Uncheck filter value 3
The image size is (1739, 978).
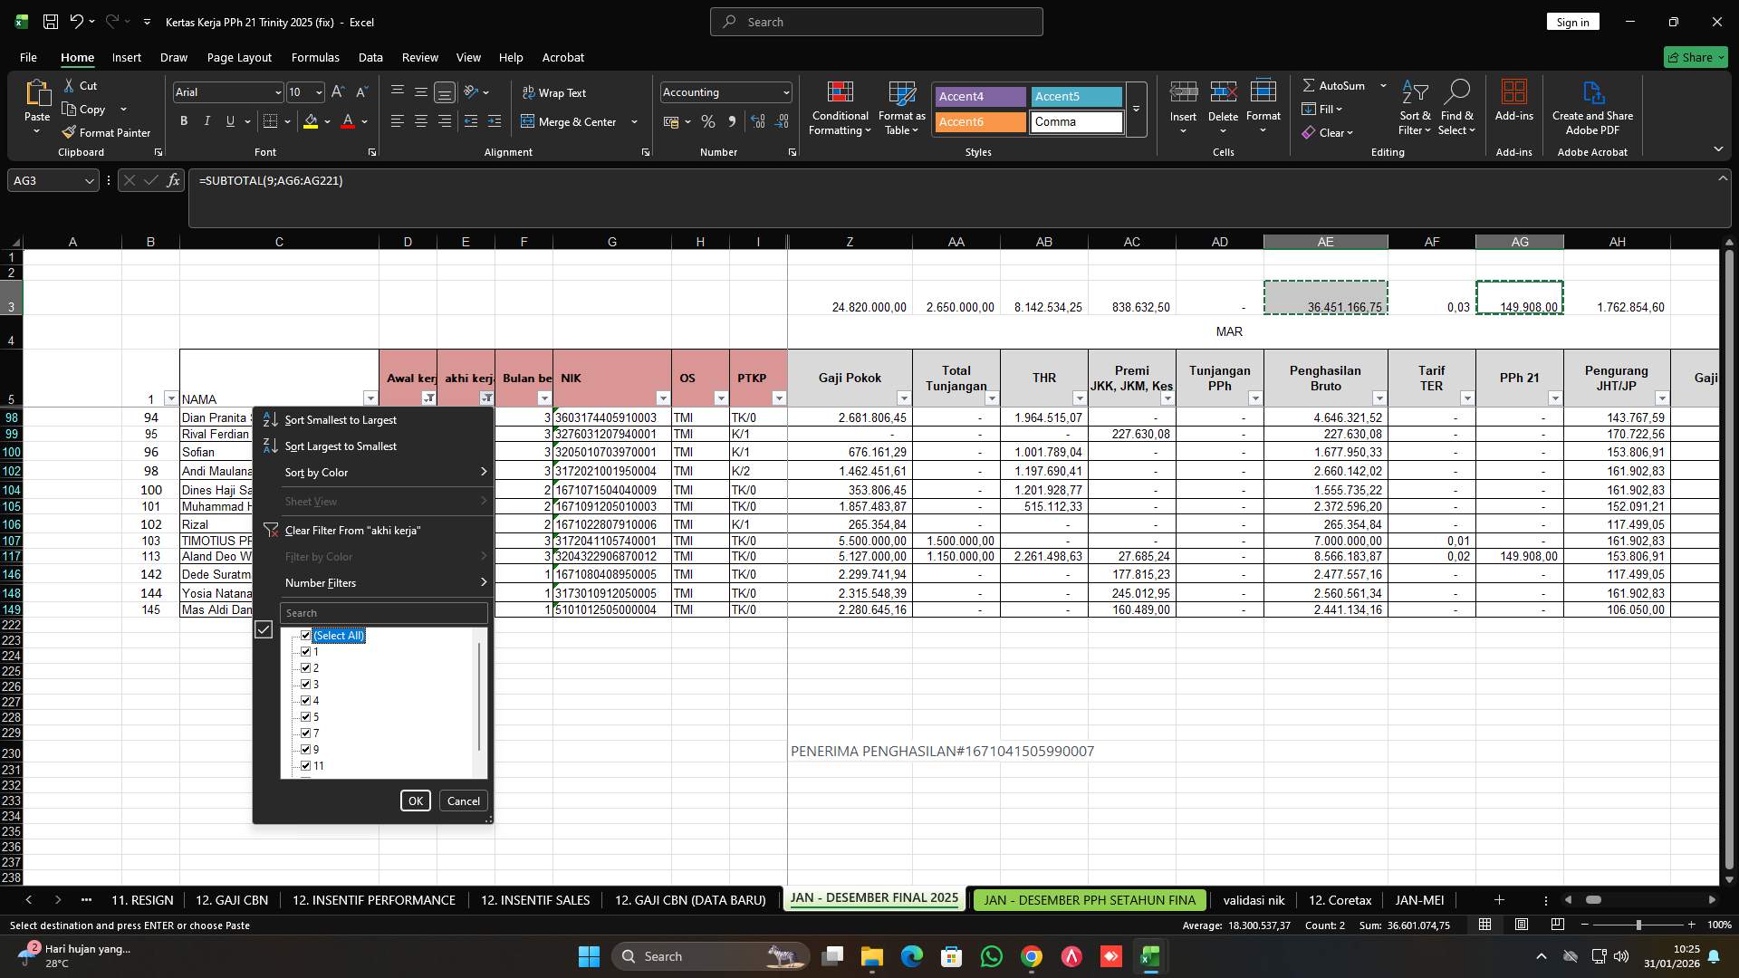tap(306, 684)
